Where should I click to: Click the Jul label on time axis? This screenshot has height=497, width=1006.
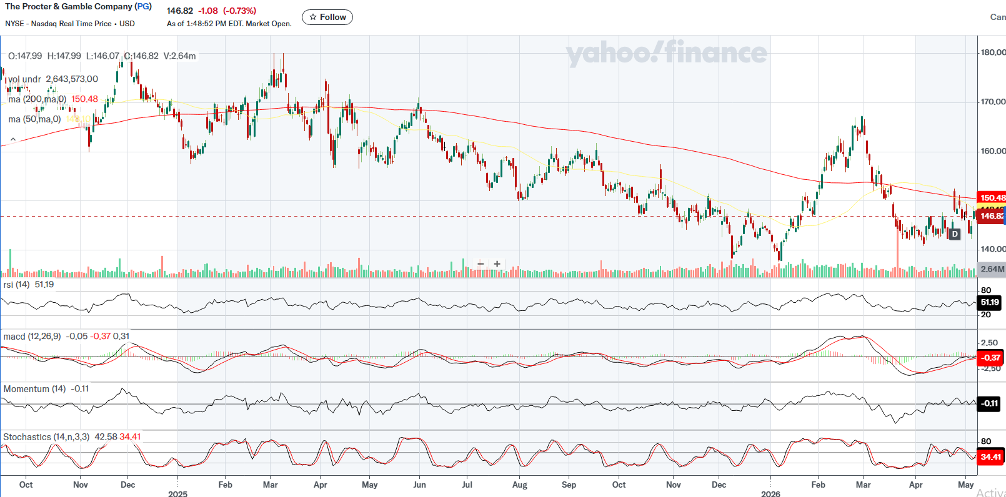coord(467,485)
